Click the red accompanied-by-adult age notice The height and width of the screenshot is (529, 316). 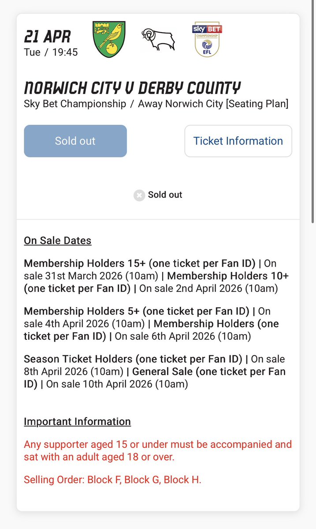[158, 451]
